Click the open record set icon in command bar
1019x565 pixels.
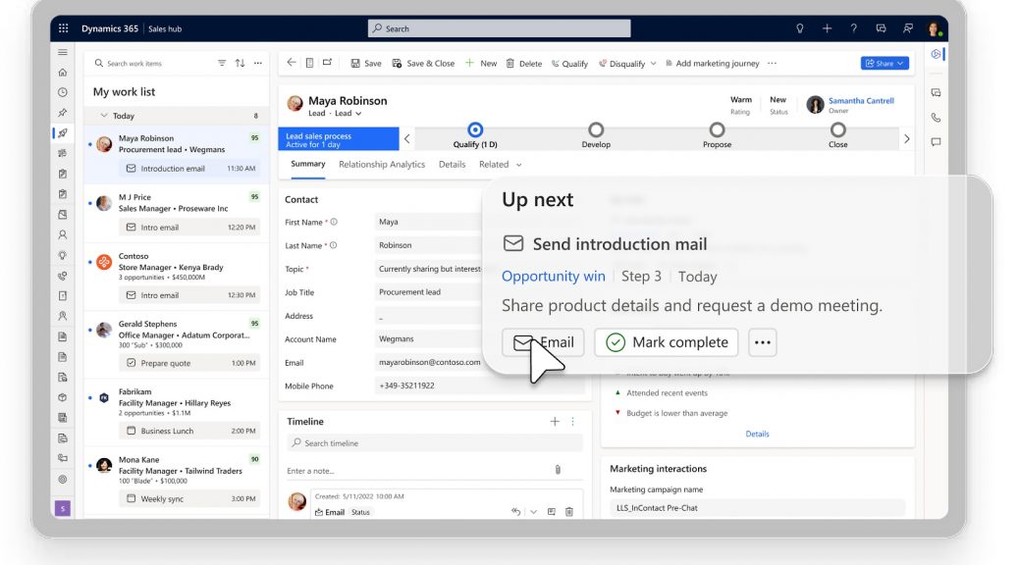point(309,63)
